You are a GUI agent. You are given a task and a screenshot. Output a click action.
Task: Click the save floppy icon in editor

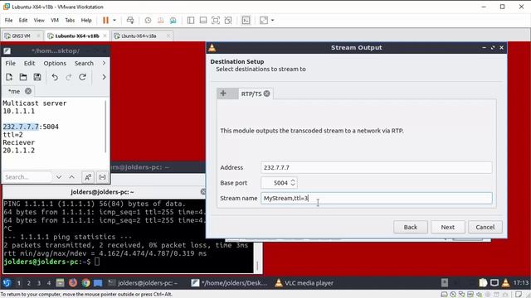(x=37, y=77)
